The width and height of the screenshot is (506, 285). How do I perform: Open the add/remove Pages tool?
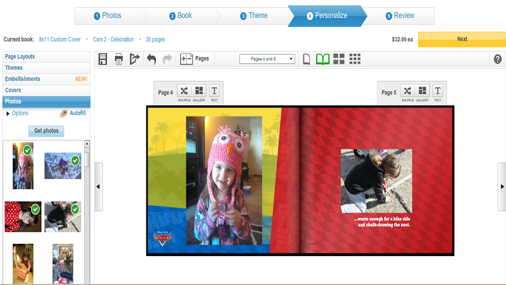[194, 59]
